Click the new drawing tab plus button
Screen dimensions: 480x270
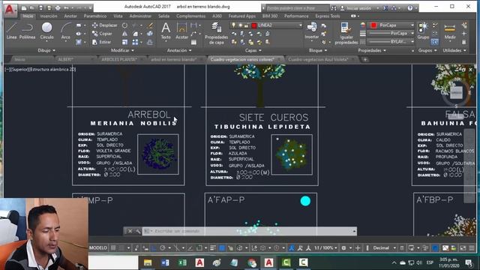(365, 59)
